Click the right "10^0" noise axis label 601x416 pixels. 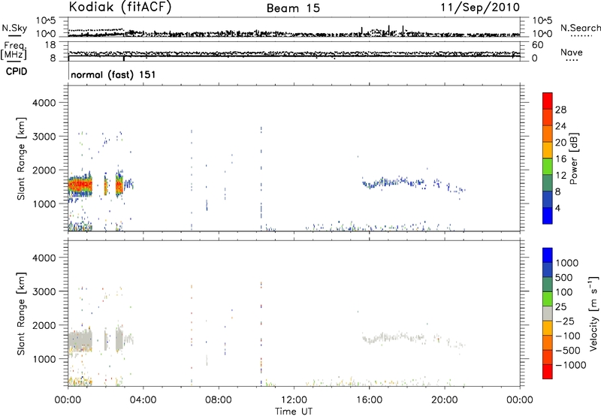(542, 34)
